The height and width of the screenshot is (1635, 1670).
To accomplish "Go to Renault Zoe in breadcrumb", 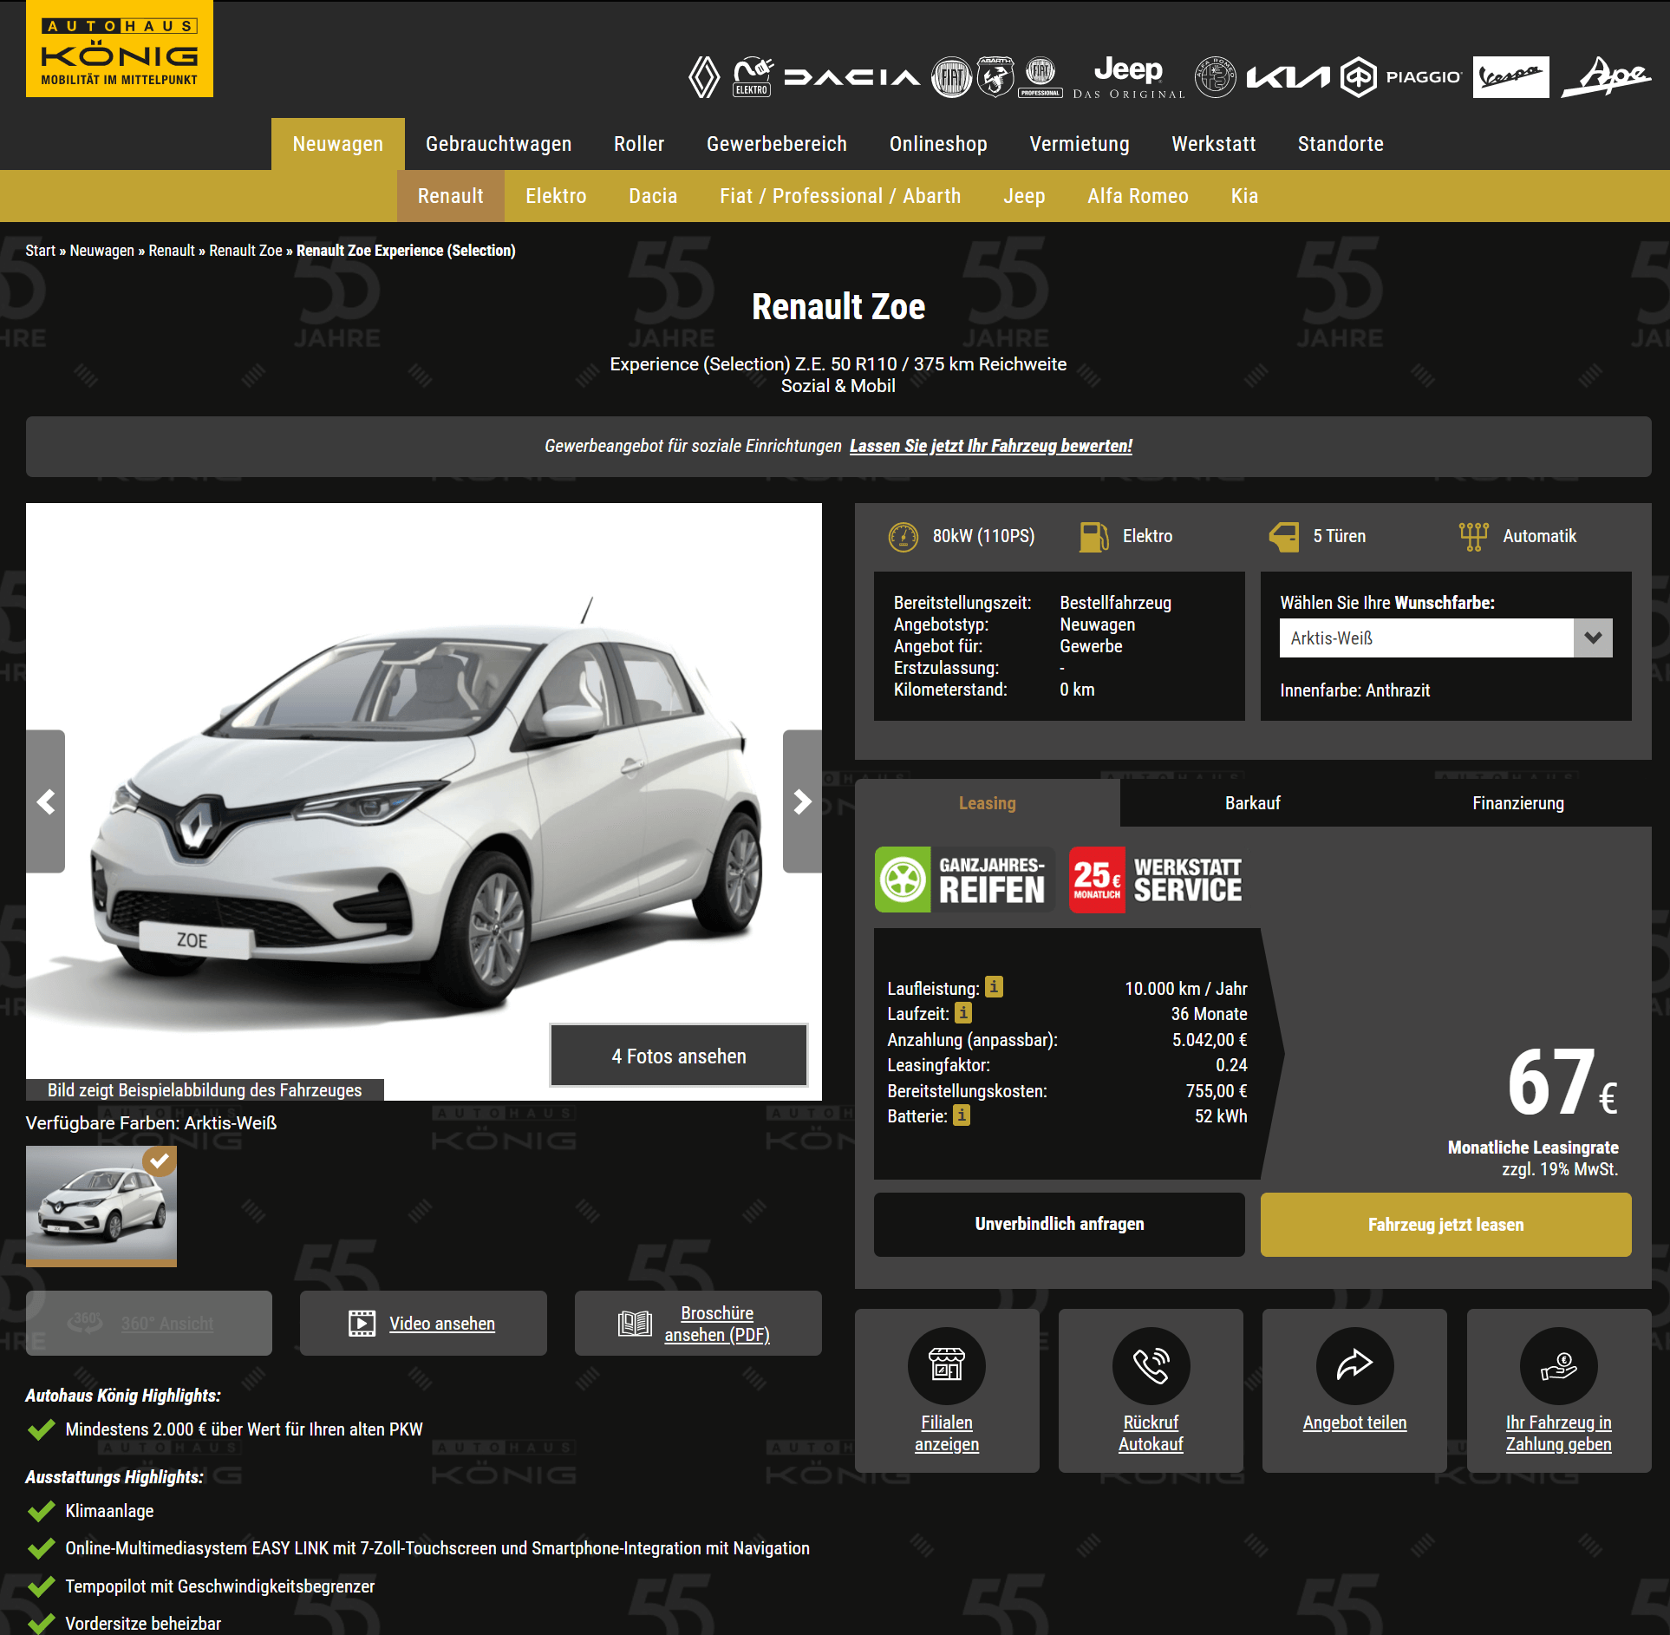I will 245,251.
